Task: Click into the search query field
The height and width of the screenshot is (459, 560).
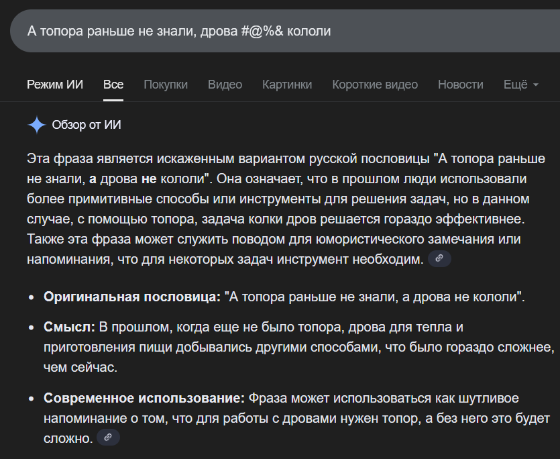Action: pyautogui.click(x=268, y=32)
